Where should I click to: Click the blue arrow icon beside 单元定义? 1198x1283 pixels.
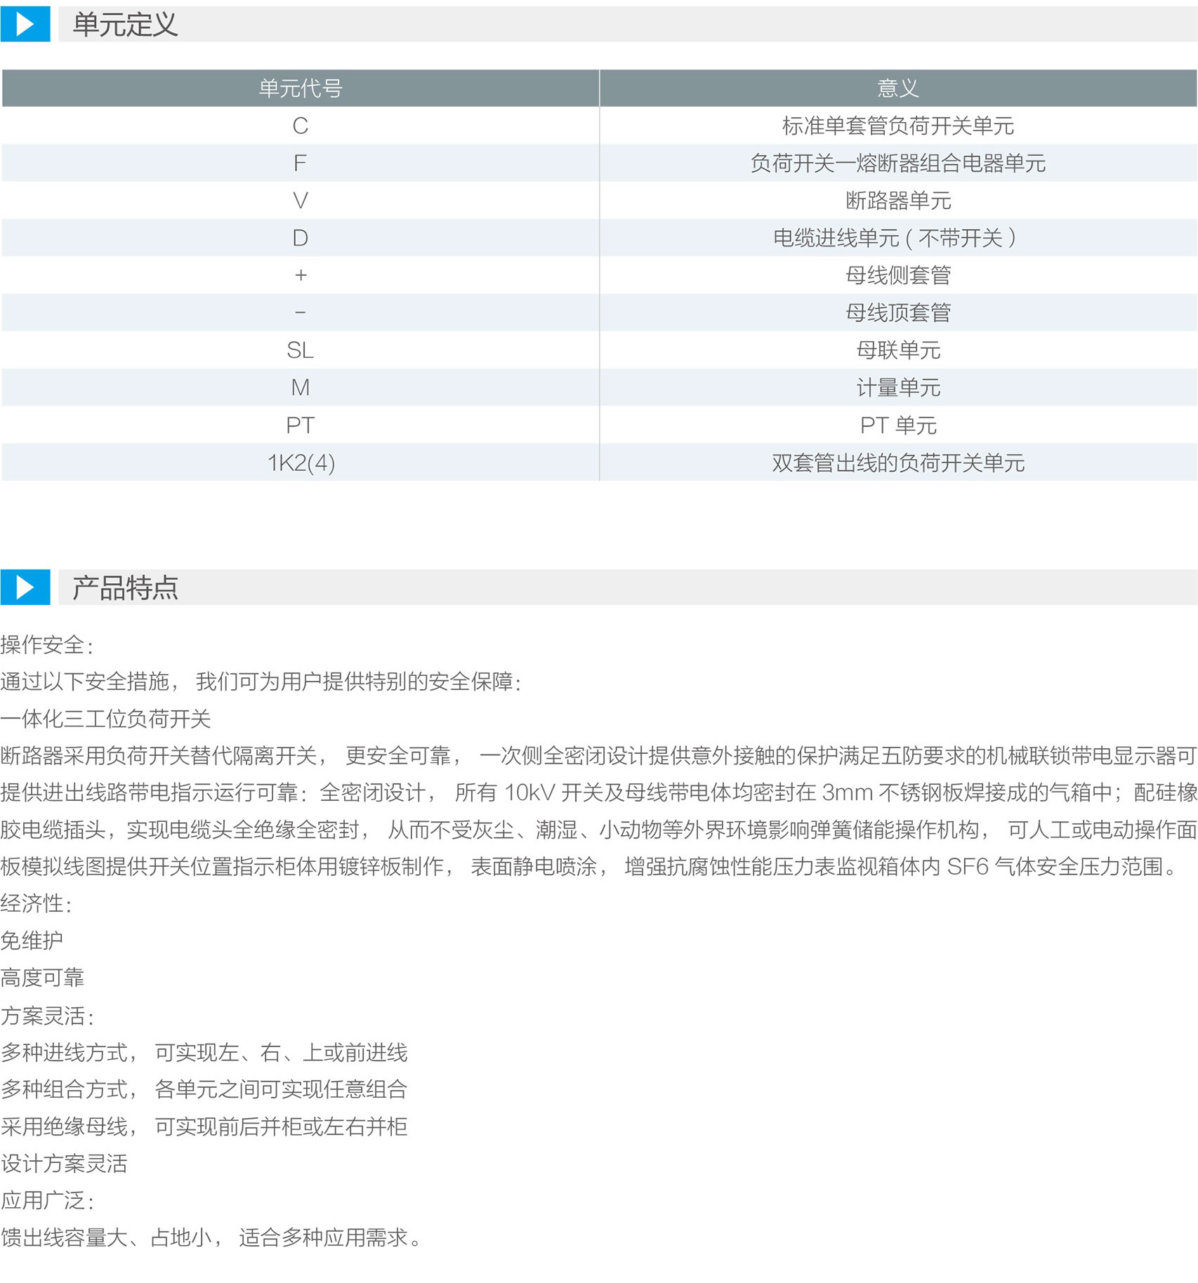click(25, 25)
